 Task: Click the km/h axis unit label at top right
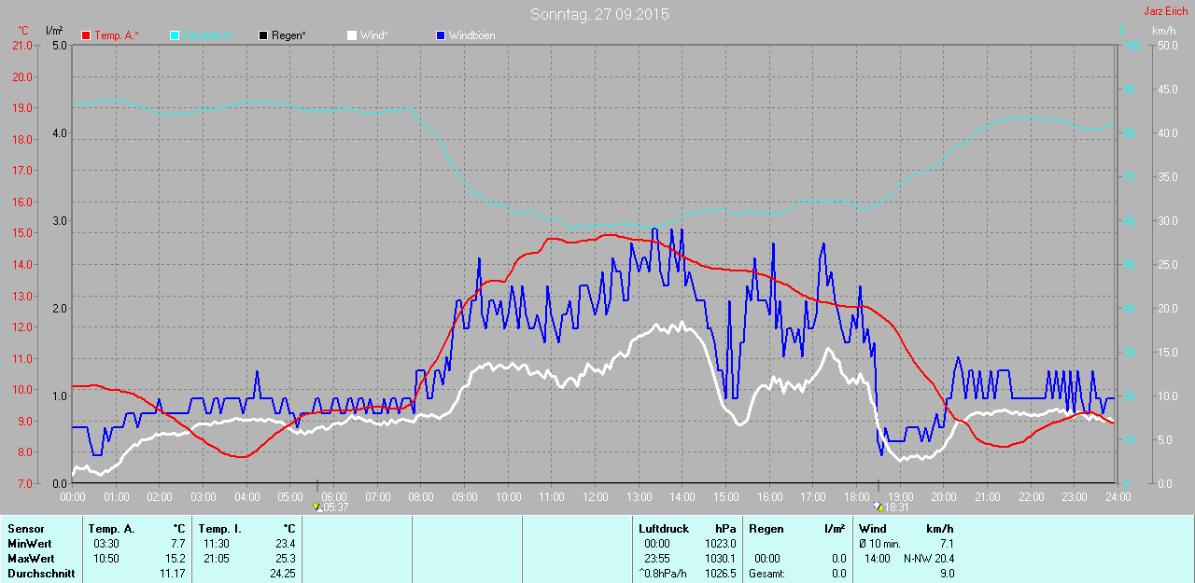tap(1163, 31)
